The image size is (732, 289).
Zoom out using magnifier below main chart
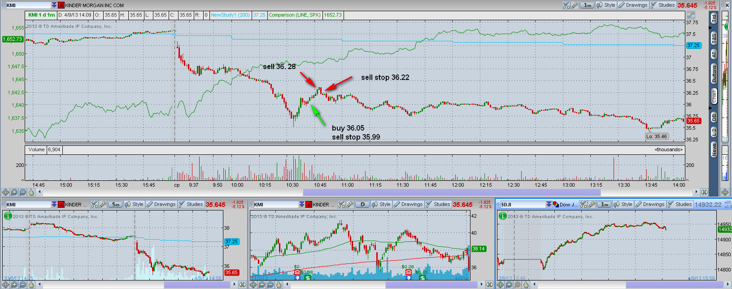(23, 192)
